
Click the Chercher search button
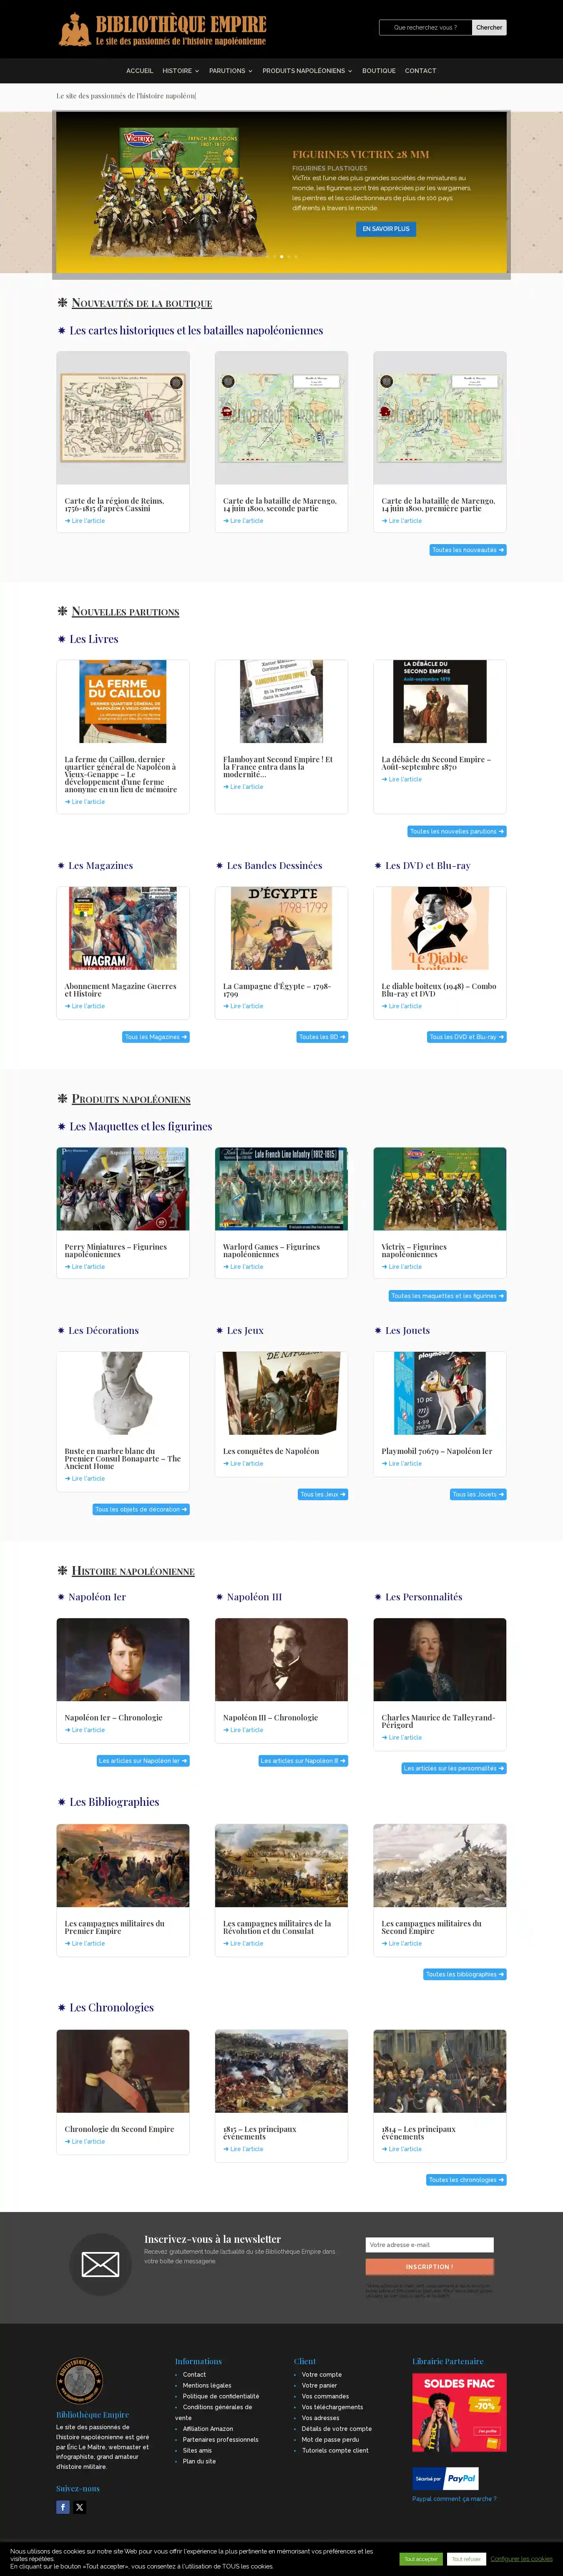click(489, 27)
